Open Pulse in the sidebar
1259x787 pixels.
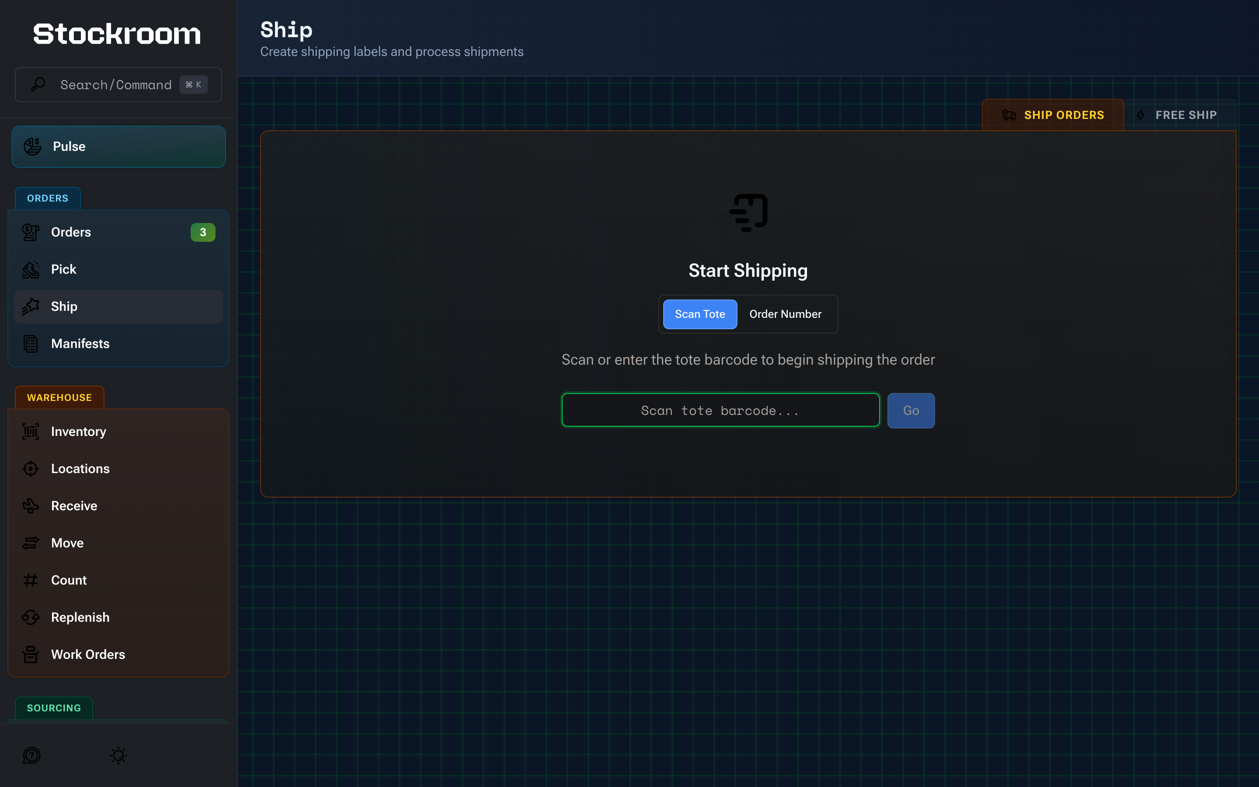click(x=118, y=146)
